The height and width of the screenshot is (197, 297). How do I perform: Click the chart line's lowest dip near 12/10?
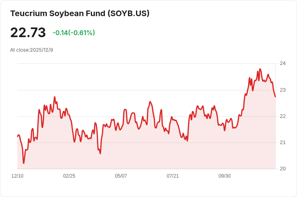[x=24, y=163]
